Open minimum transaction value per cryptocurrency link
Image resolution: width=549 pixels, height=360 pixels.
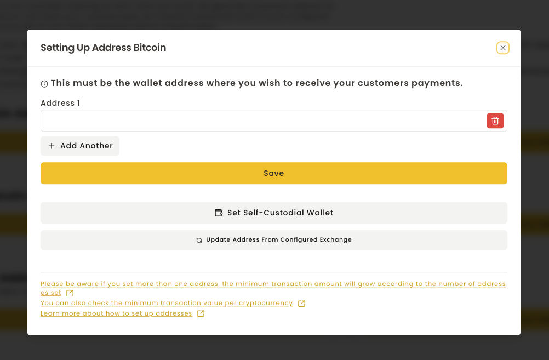[167, 303]
